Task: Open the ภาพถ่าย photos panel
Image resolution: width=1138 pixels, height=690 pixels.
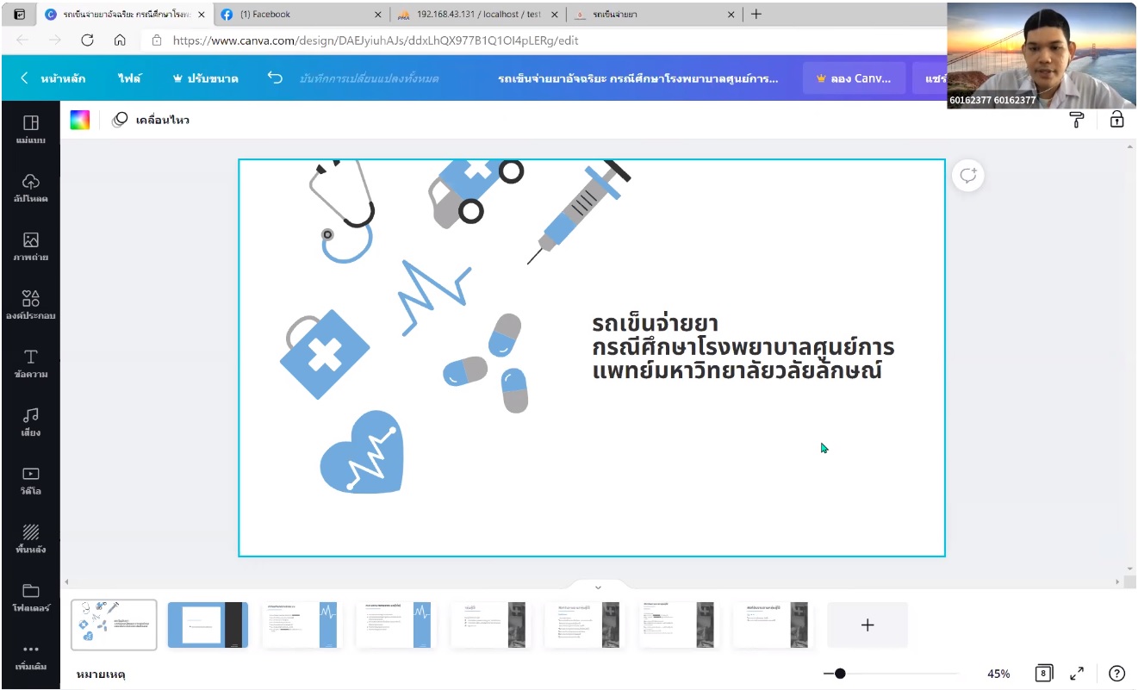Action: [30, 246]
